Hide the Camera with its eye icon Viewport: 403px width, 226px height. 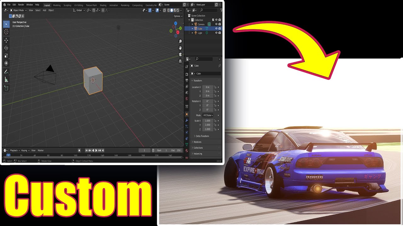coord(216,24)
